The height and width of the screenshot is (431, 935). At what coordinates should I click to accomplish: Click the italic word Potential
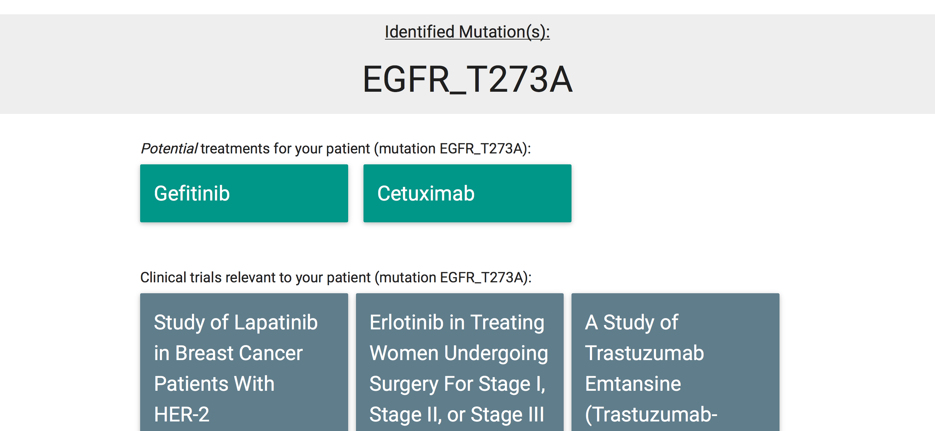click(169, 149)
